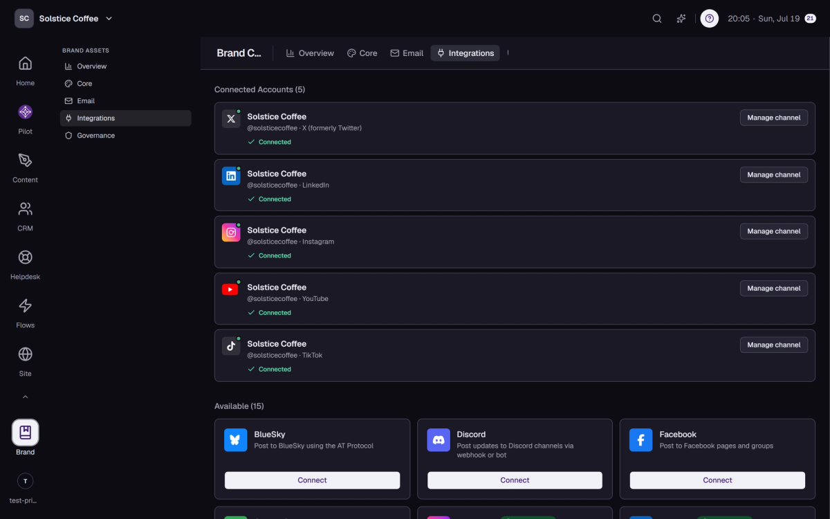Manage channel for TikTok account
This screenshot has height=519, width=830.
774,345
